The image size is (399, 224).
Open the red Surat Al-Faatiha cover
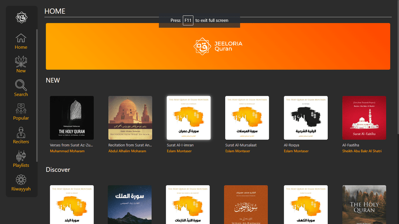[x=364, y=118]
